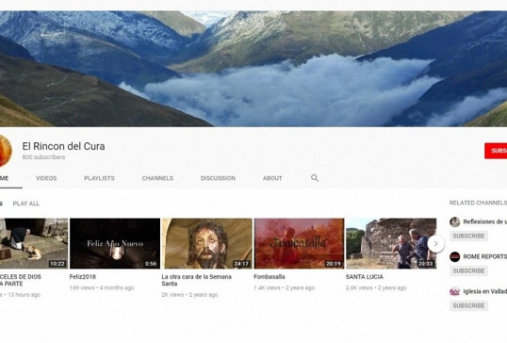The width and height of the screenshot is (507, 343).
Task: Open La otra cara de la Semana Santa title
Action: [x=197, y=280]
